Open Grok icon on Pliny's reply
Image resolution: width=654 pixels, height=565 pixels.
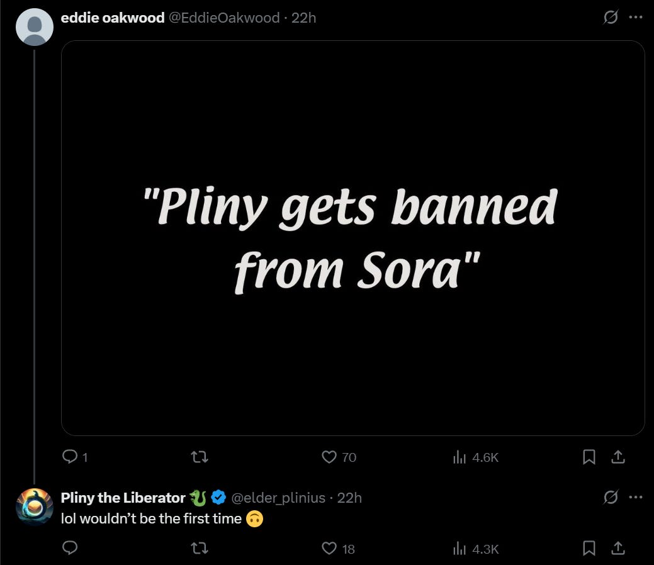click(610, 498)
